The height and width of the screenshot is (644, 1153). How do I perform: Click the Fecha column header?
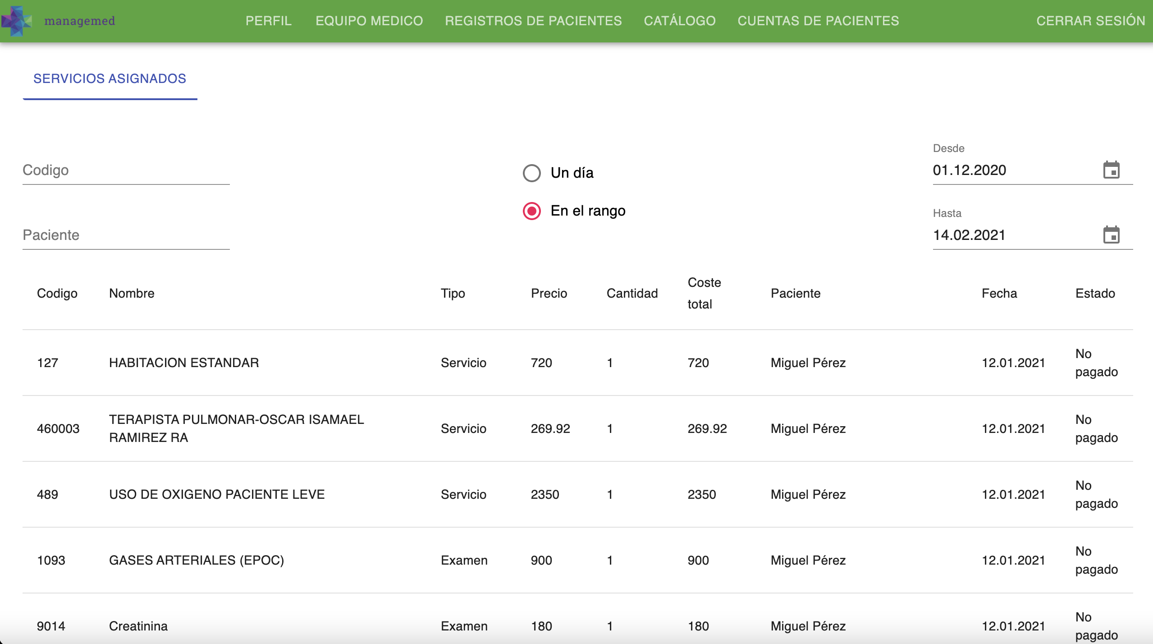(999, 294)
